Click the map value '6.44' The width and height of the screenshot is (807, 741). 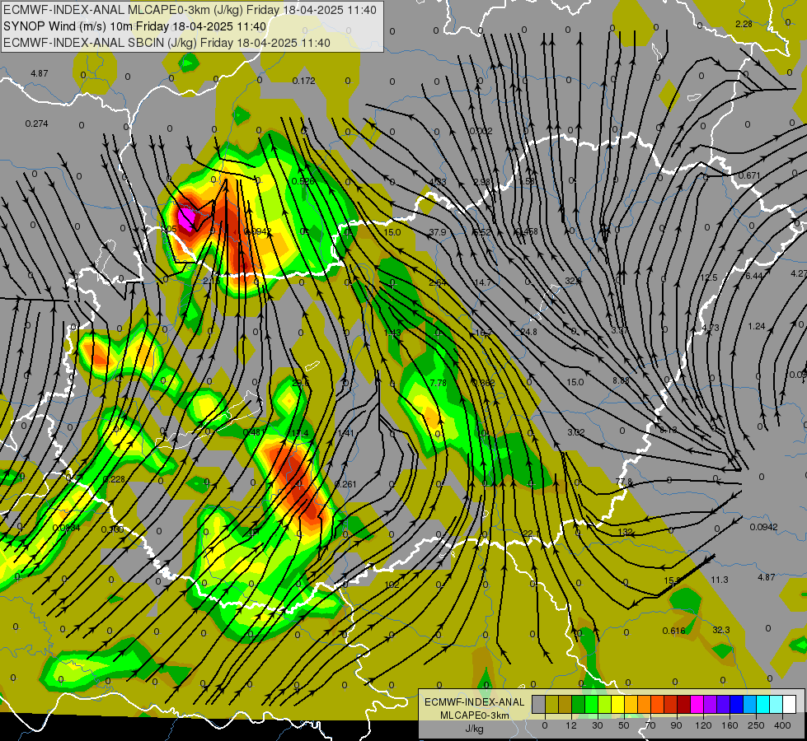754,276
